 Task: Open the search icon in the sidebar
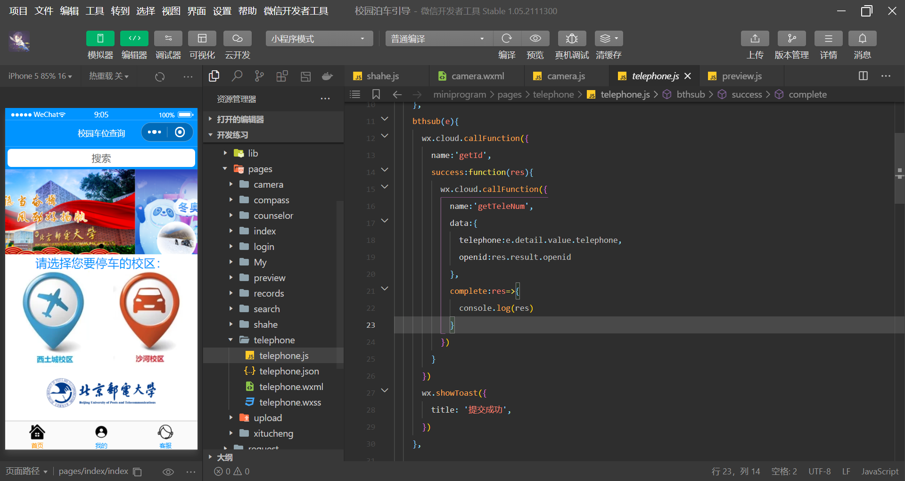tap(237, 76)
